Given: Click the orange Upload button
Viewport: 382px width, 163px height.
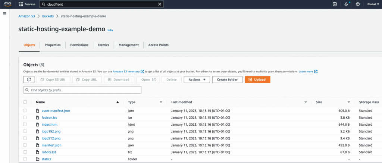Looking at the screenshot, I should pos(257,79).
